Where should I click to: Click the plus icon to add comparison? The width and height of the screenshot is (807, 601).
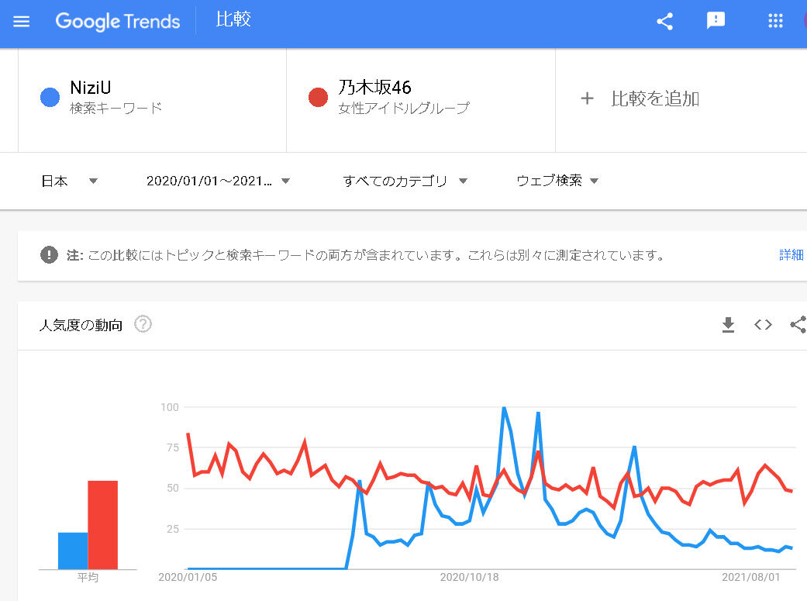coord(587,98)
